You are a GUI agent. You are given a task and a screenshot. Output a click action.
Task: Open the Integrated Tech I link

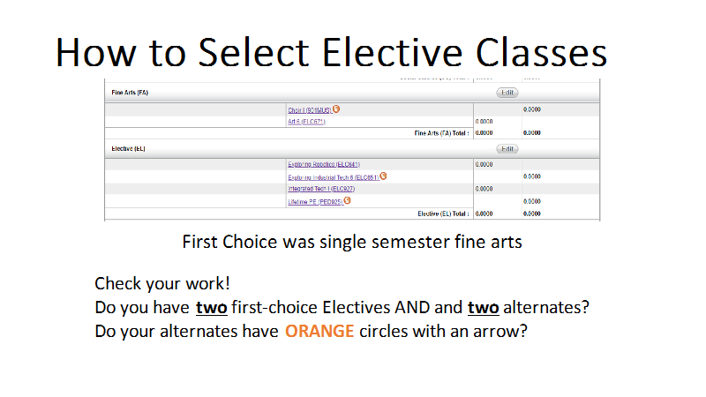321,189
